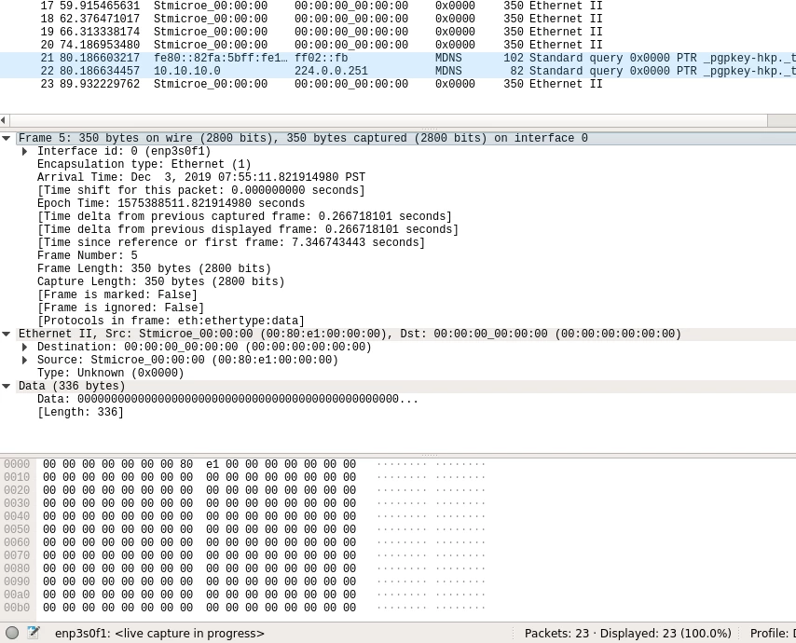Select MDNS packet 21 from fe80 source
796x643 pixels.
(x=398, y=59)
